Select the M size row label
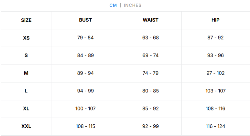Image resolution: width=250 pixels, height=136 pixels. [26, 73]
